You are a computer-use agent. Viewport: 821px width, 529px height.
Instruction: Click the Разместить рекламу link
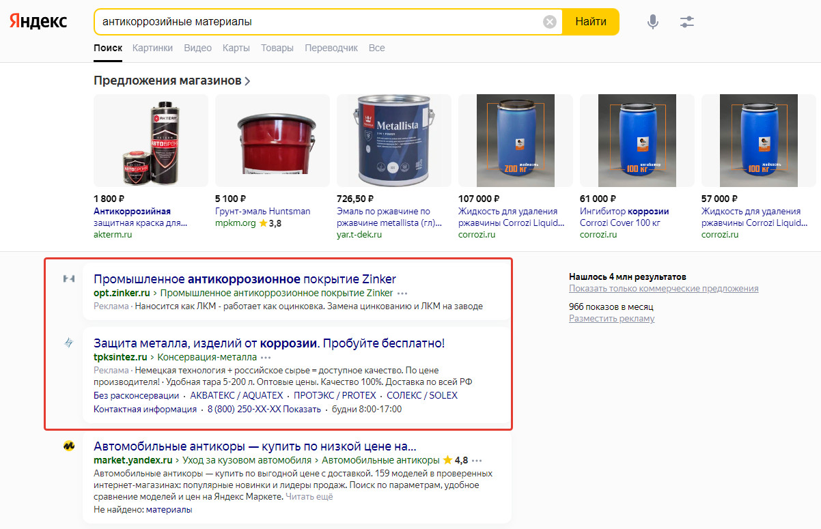coord(611,318)
